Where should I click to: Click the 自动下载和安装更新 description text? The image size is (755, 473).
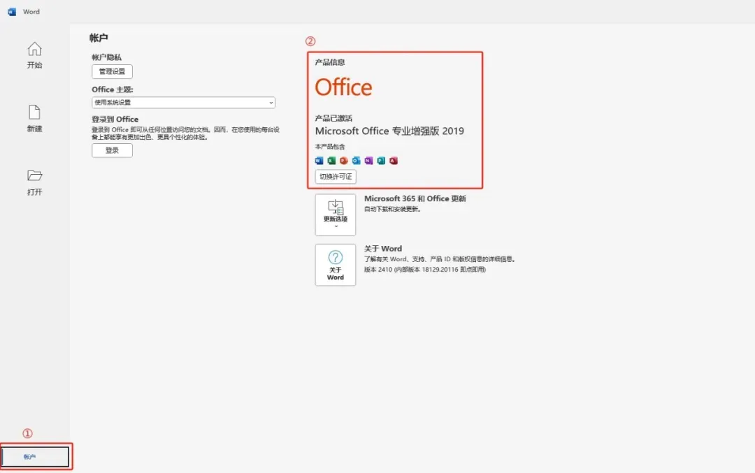[x=392, y=209]
